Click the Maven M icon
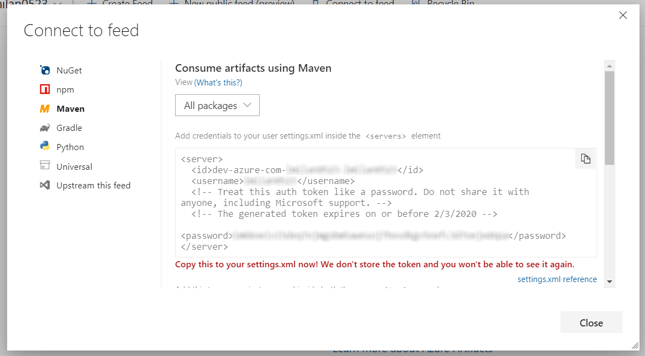 pyautogui.click(x=44, y=108)
